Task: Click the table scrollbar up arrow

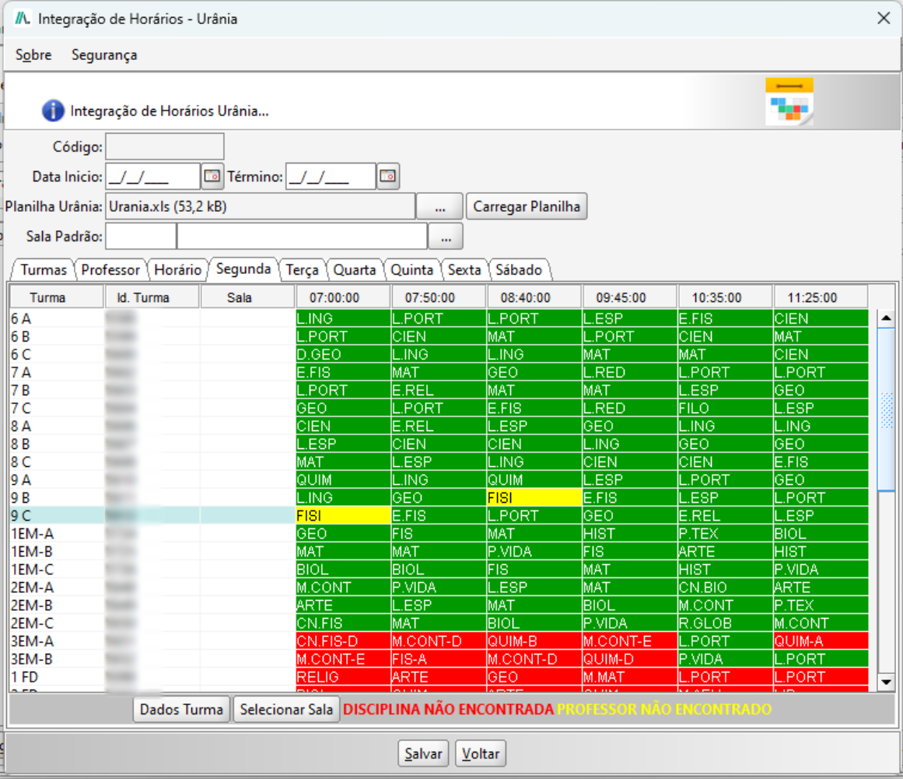Action: 886,318
